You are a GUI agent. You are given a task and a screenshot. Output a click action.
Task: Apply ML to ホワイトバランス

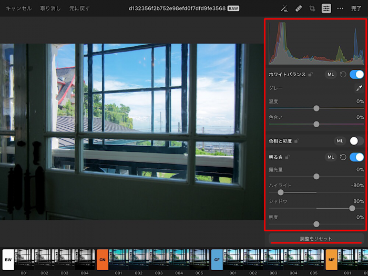coord(331,75)
